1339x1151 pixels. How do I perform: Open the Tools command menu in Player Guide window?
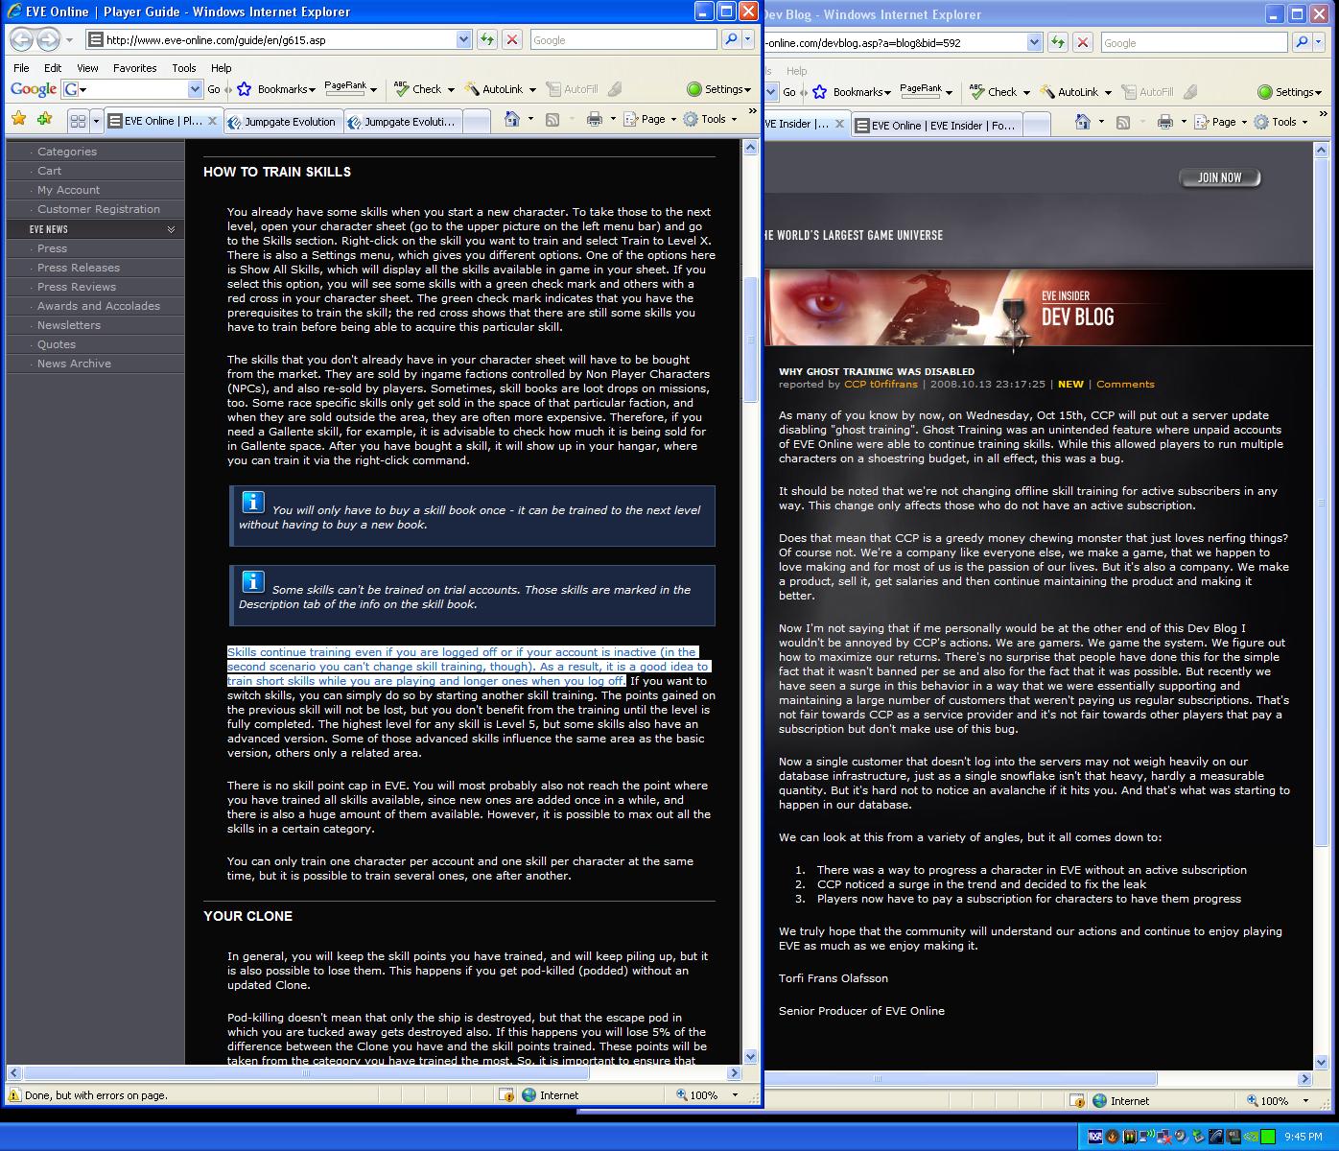[710, 119]
